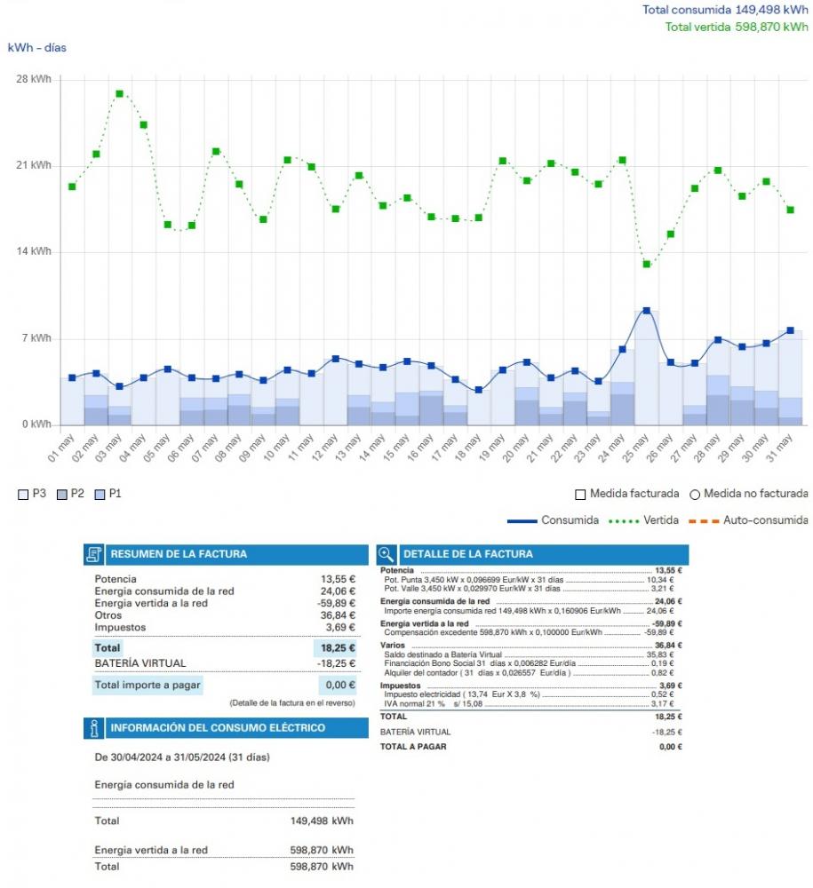Click the Impuesto electricidad detail line
Viewport: 813px width, 888px height.
pos(529,694)
